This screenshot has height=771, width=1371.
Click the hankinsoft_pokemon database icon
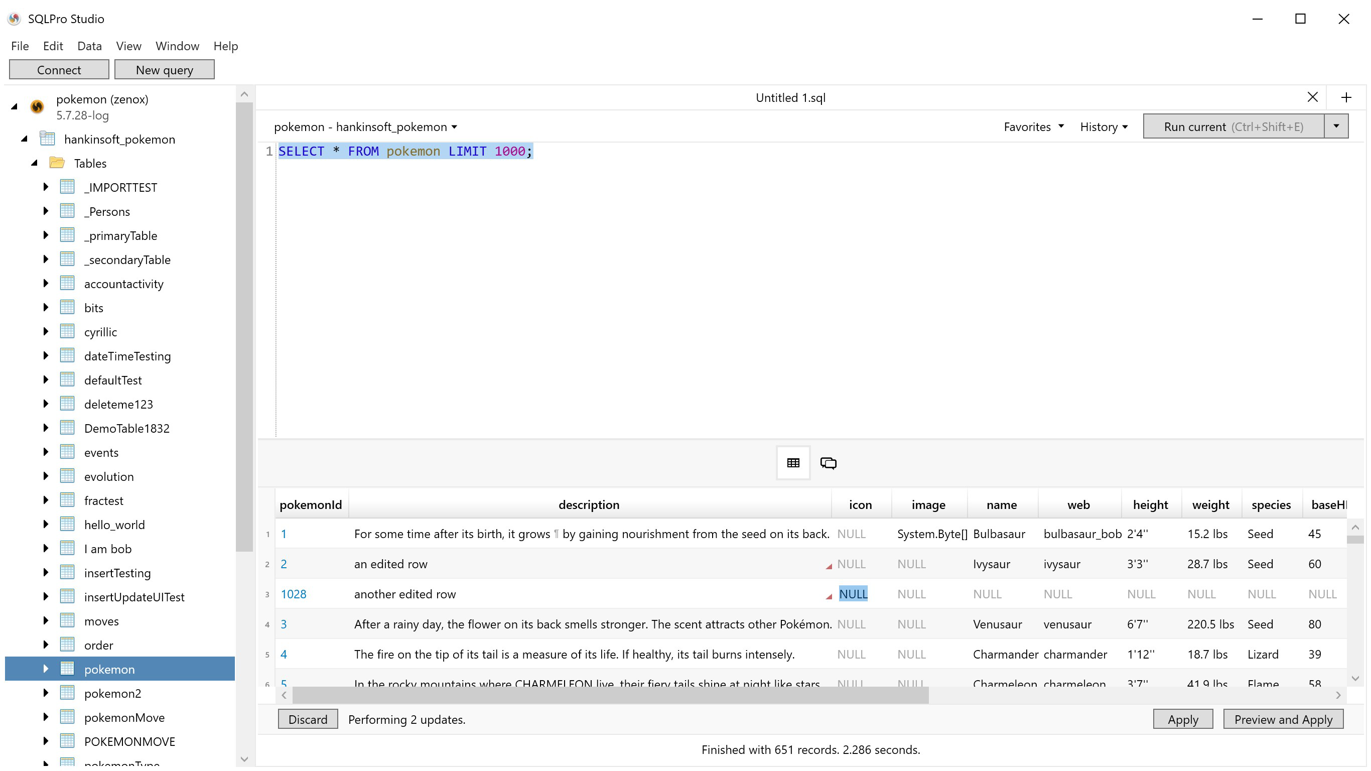(x=47, y=139)
